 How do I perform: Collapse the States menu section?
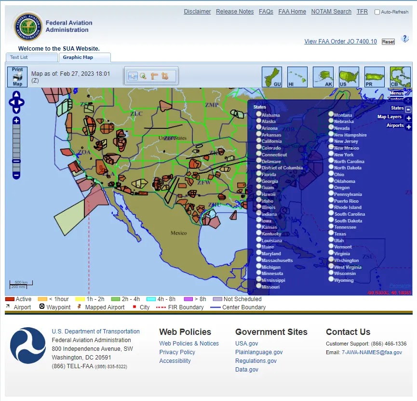[x=408, y=109]
